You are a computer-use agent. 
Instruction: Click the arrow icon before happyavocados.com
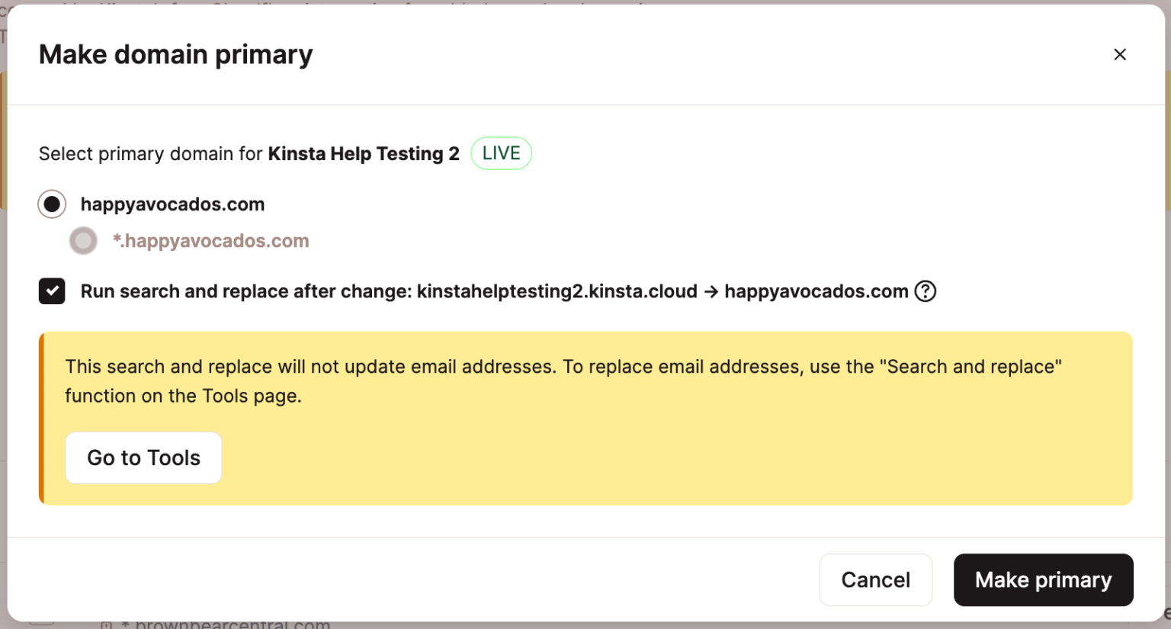[x=711, y=292]
